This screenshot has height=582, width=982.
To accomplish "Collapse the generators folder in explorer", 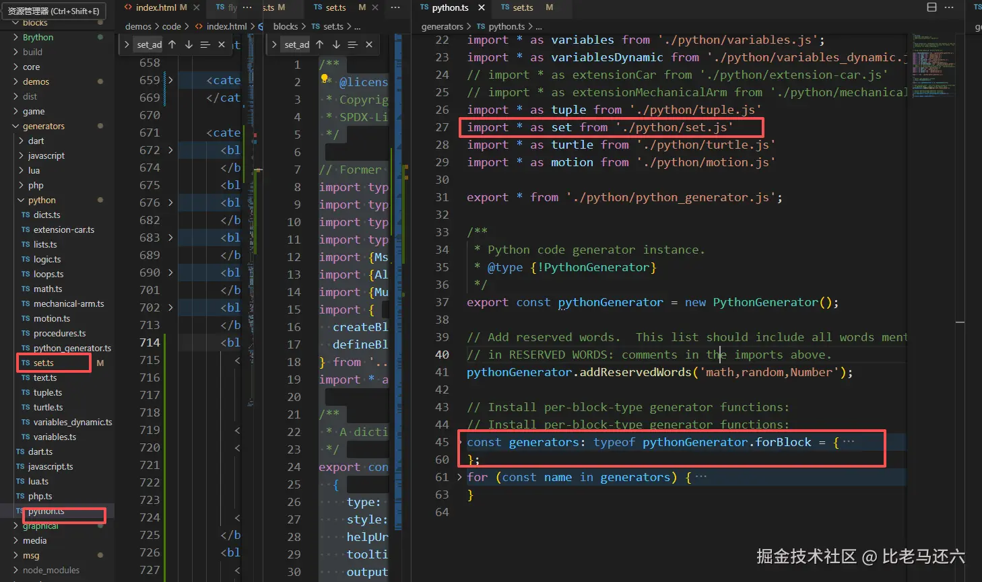I will [x=16, y=126].
